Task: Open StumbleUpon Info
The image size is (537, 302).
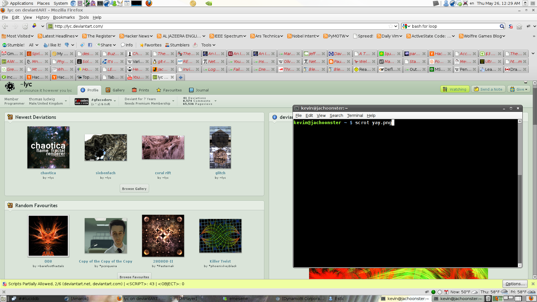Action: [127, 45]
